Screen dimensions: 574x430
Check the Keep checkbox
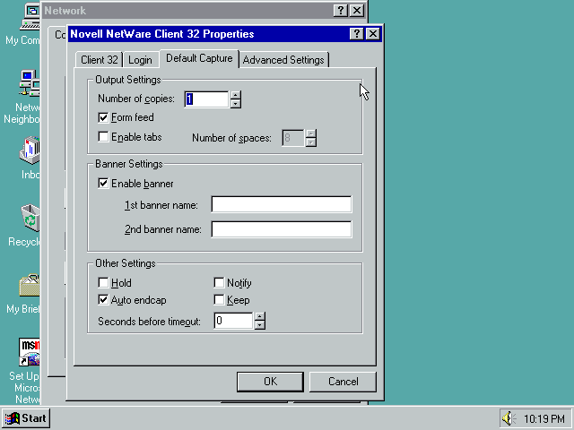pos(219,300)
